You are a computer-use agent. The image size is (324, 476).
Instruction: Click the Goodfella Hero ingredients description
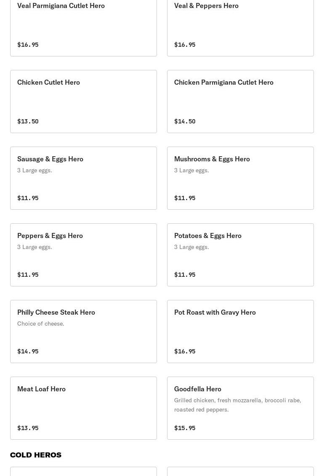coord(237,405)
